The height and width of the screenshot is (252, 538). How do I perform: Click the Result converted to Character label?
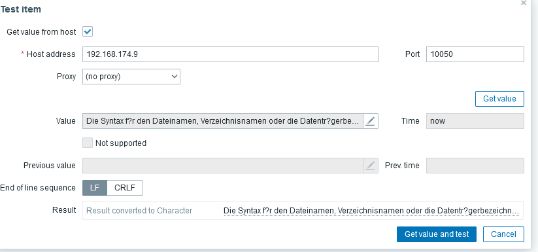139,211
